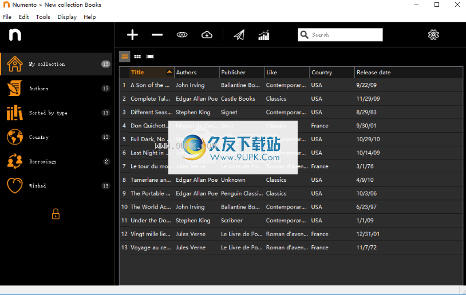Screen dimensions: 466x295
Task: Click the orange padlock icon
Action: click(56, 214)
